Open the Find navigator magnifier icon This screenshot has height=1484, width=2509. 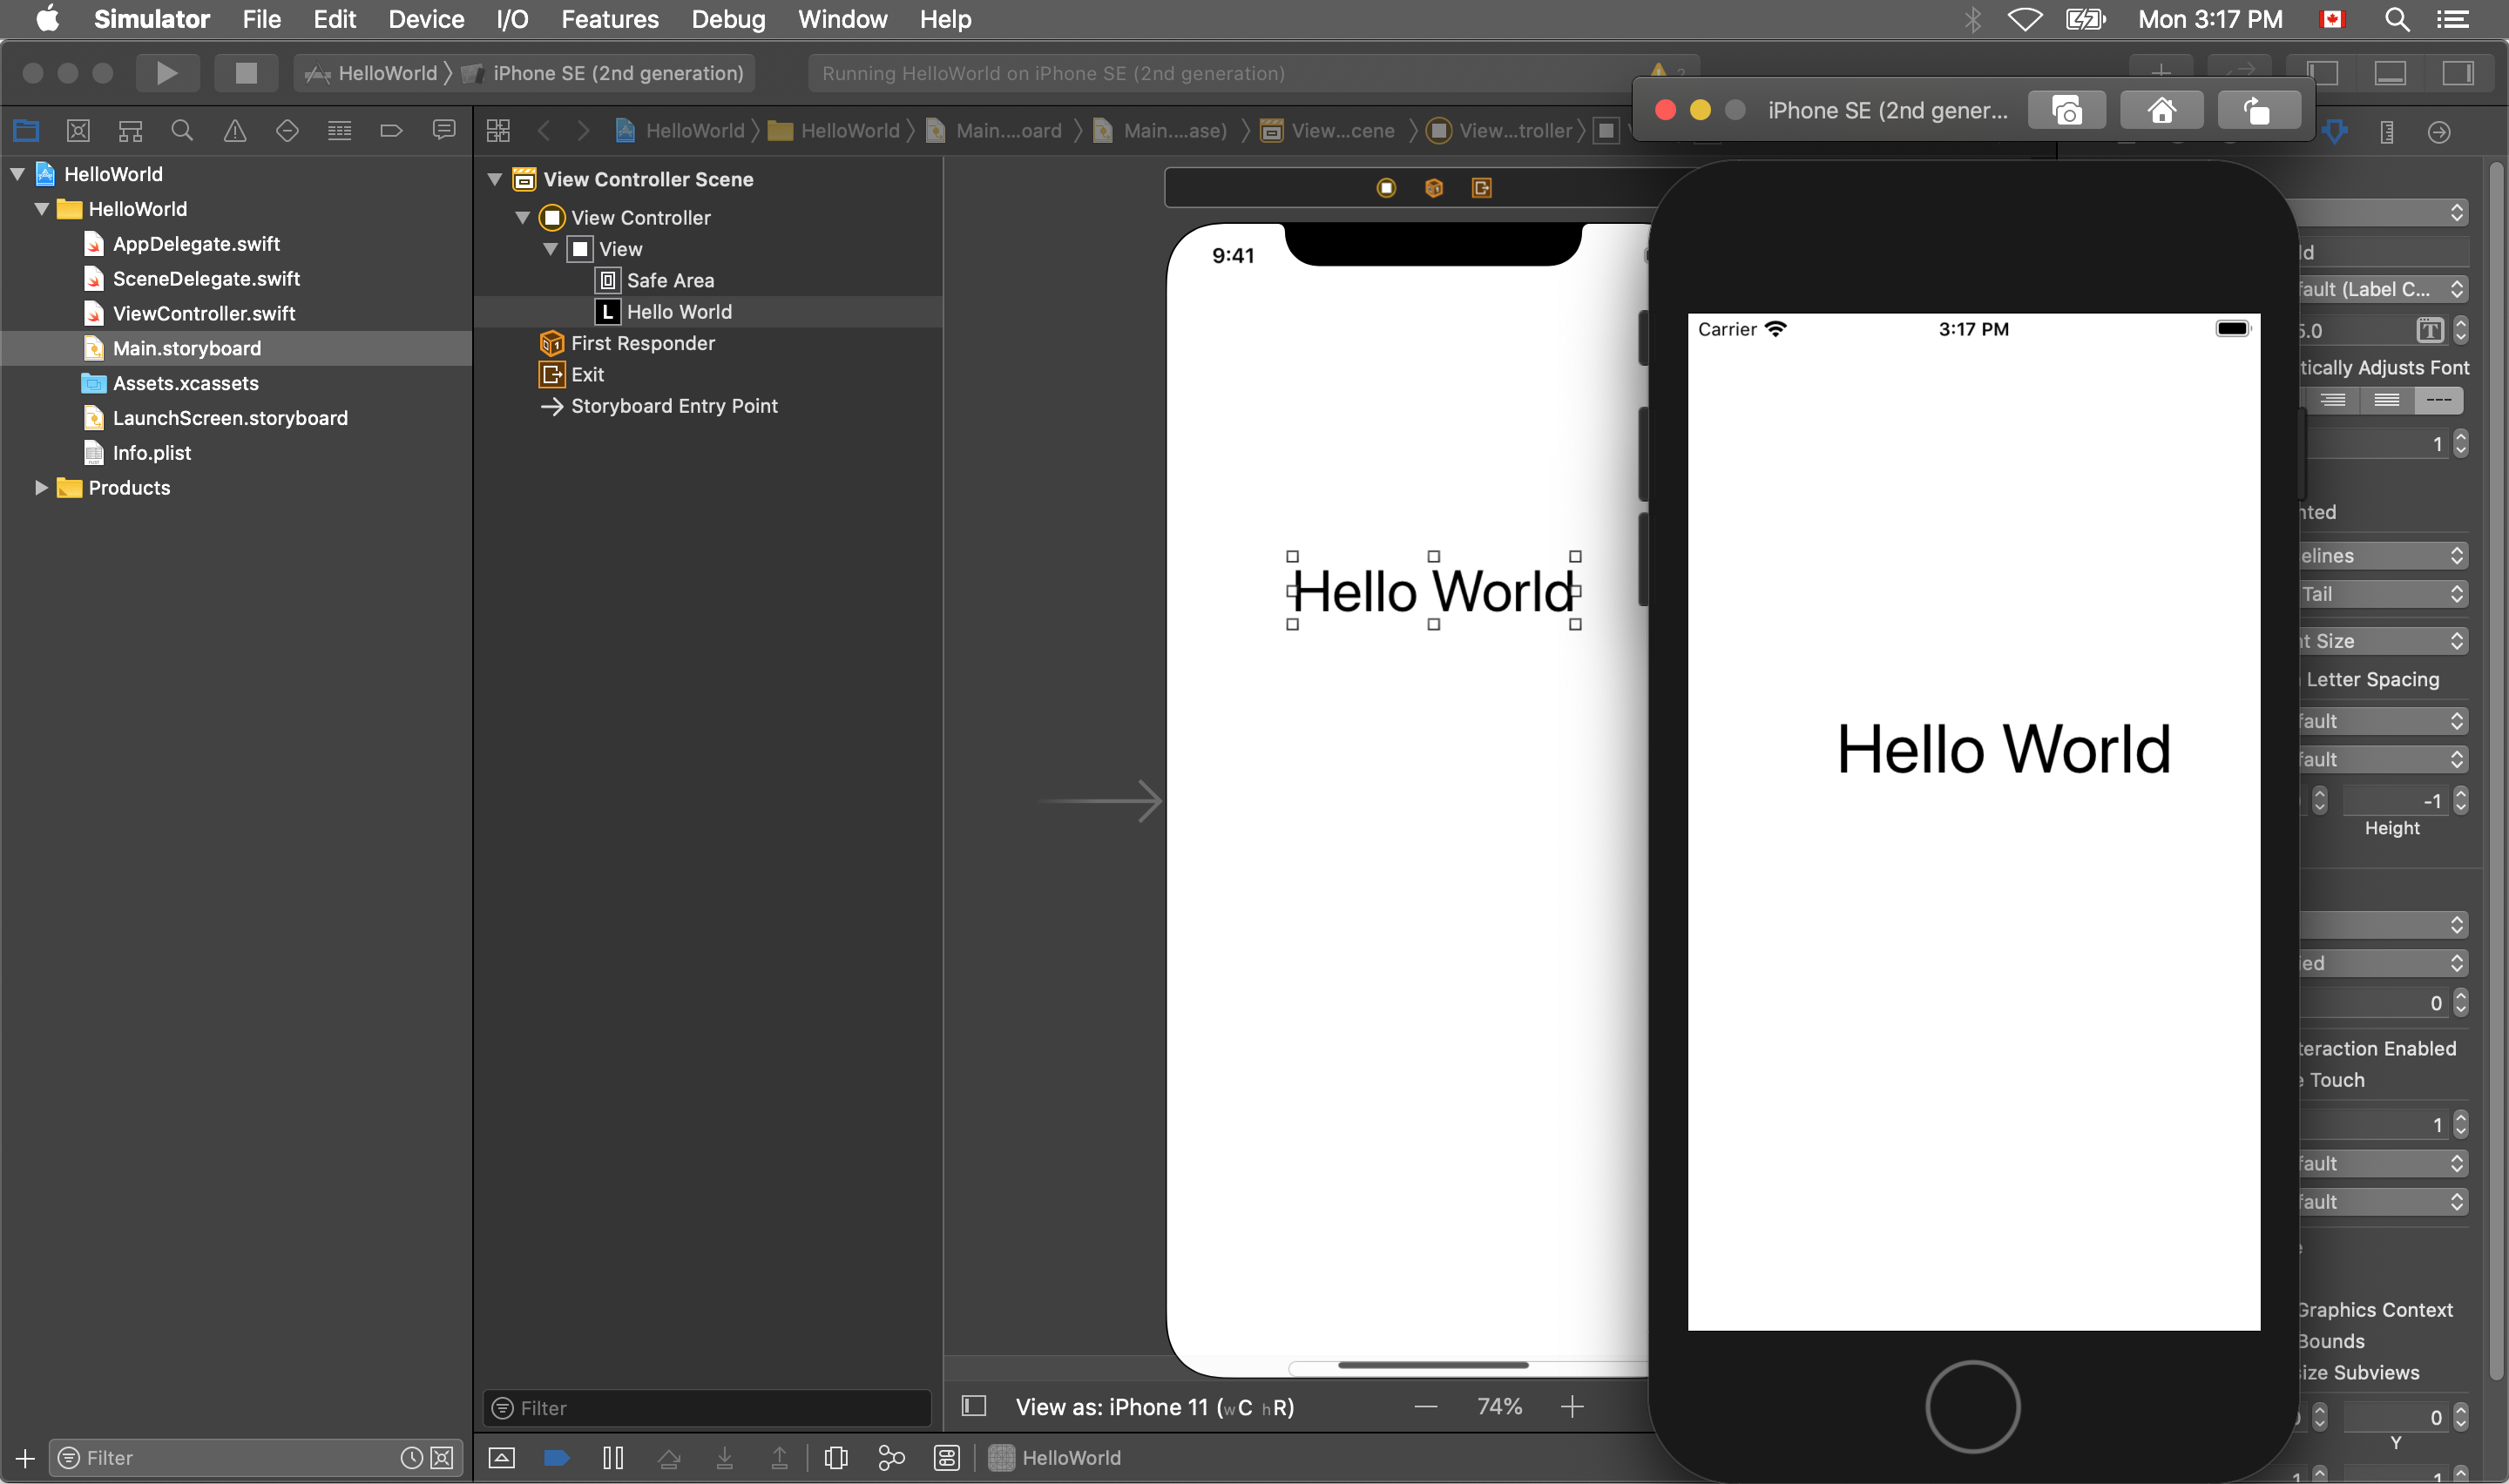pyautogui.click(x=182, y=131)
